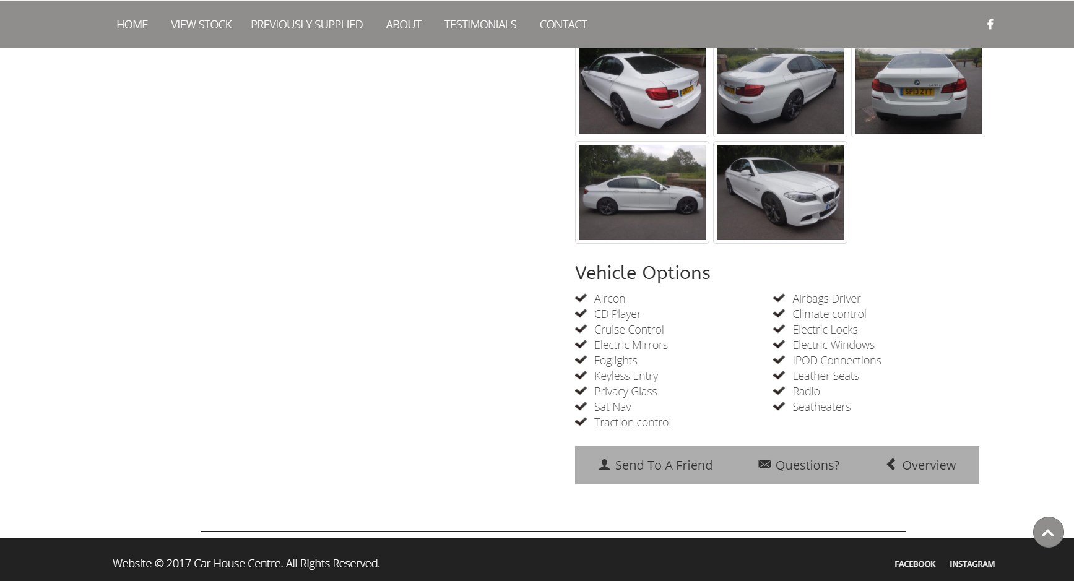This screenshot has width=1074, height=581.
Task: Open the CONTACT page
Action: [563, 25]
